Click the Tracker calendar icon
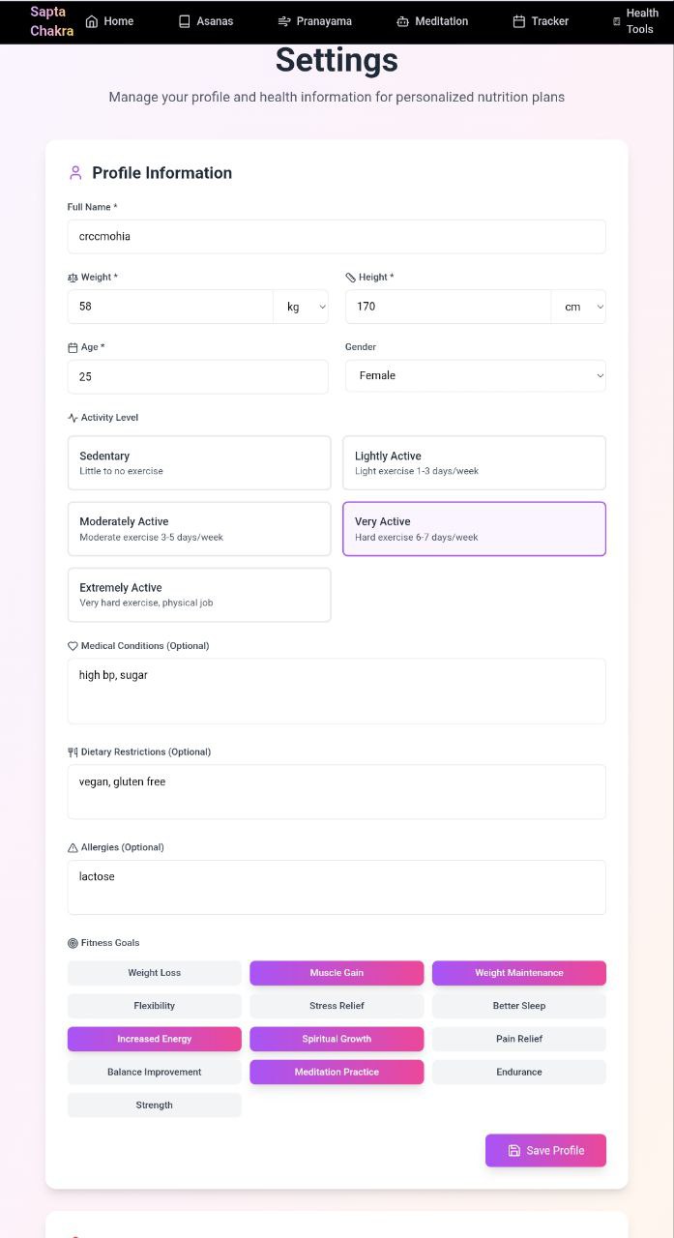 click(x=519, y=21)
